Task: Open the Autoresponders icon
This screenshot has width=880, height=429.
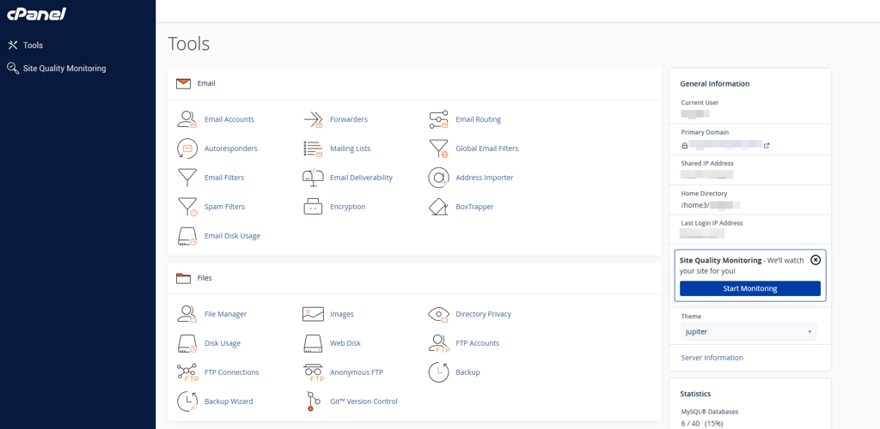Action: [x=186, y=148]
